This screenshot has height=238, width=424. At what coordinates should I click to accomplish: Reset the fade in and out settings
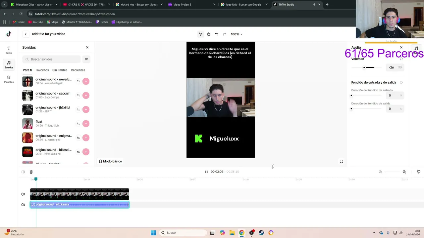[x=401, y=82]
